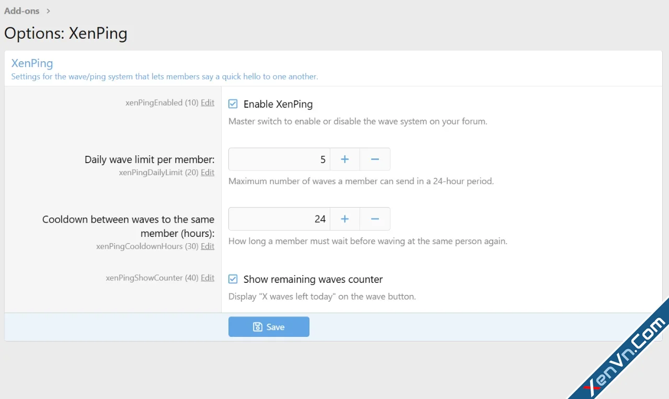Focus the daily wave limit number field
This screenshot has width=669, height=399.
coord(279,159)
